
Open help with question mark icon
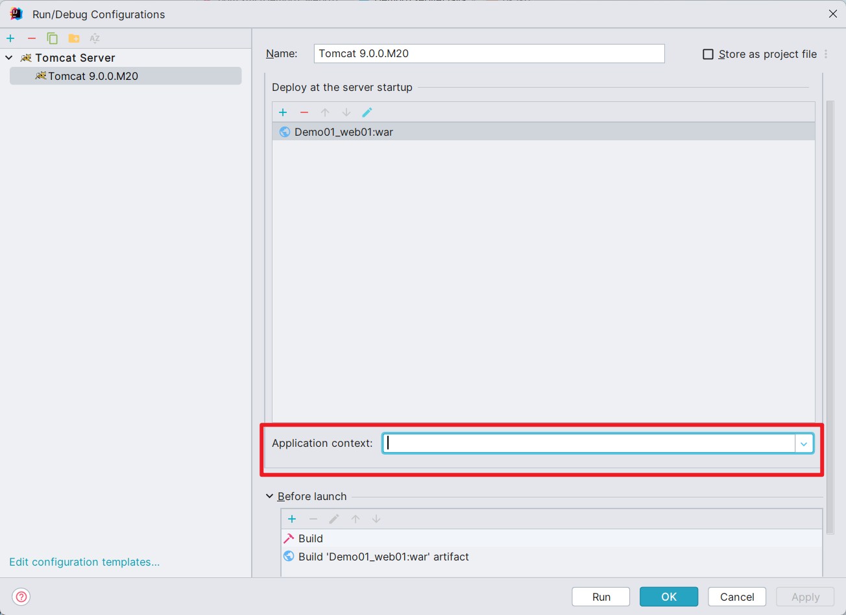coord(21,597)
